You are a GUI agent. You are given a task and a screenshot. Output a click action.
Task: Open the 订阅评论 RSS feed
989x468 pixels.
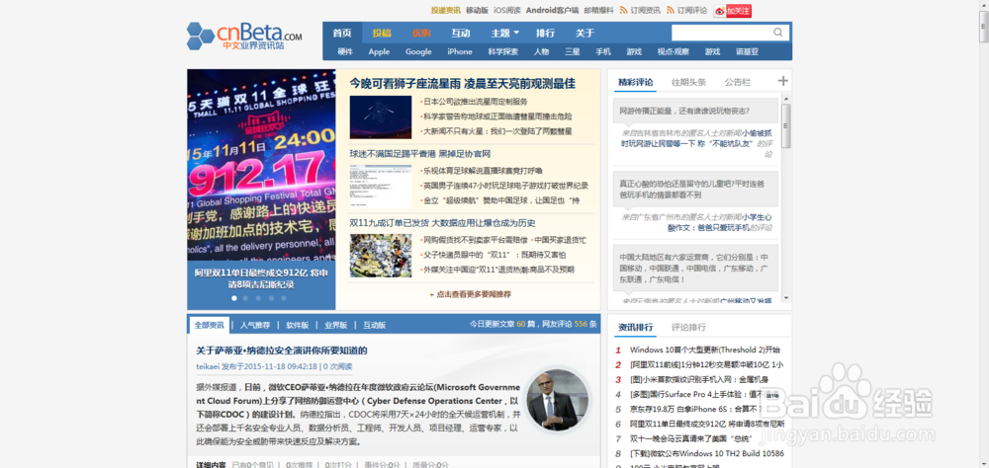[x=687, y=10]
